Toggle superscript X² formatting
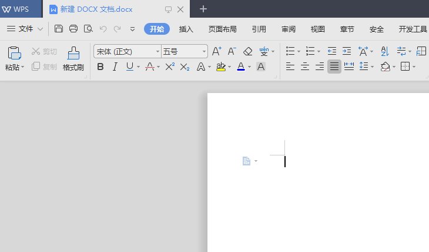Viewport: 429px width, 252px height. (x=170, y=67)
